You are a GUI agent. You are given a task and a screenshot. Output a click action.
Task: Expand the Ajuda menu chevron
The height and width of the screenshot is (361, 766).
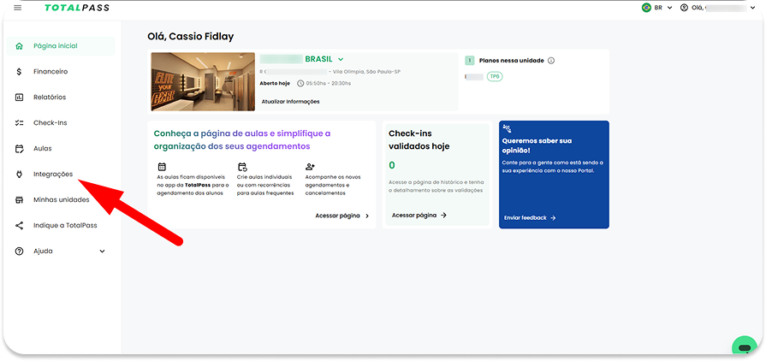click(102, 252)
